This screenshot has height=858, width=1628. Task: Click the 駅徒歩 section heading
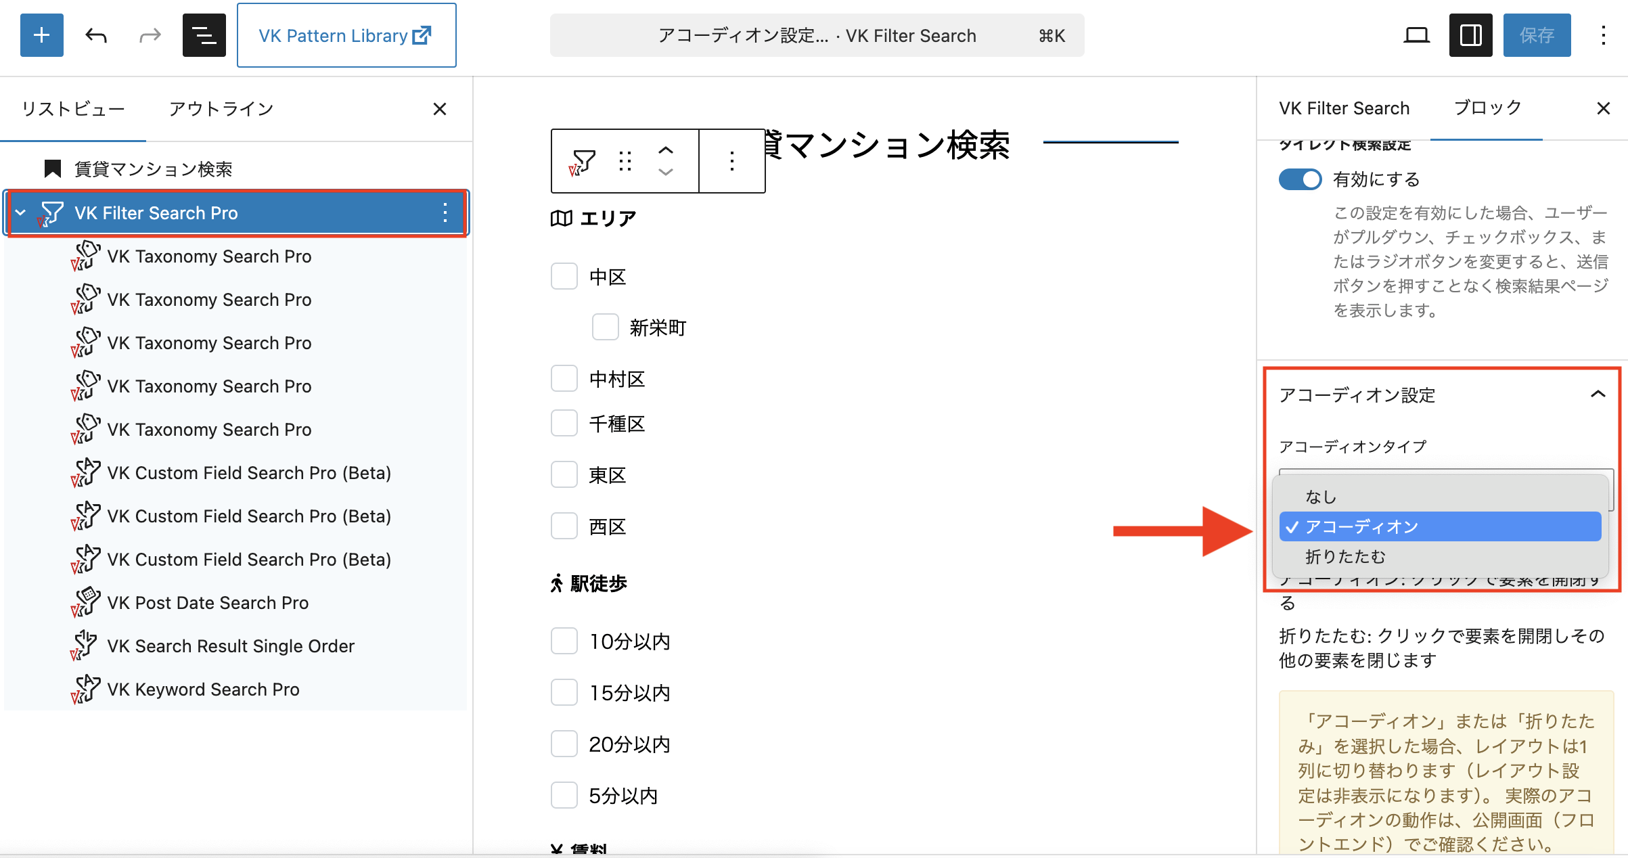589,583
